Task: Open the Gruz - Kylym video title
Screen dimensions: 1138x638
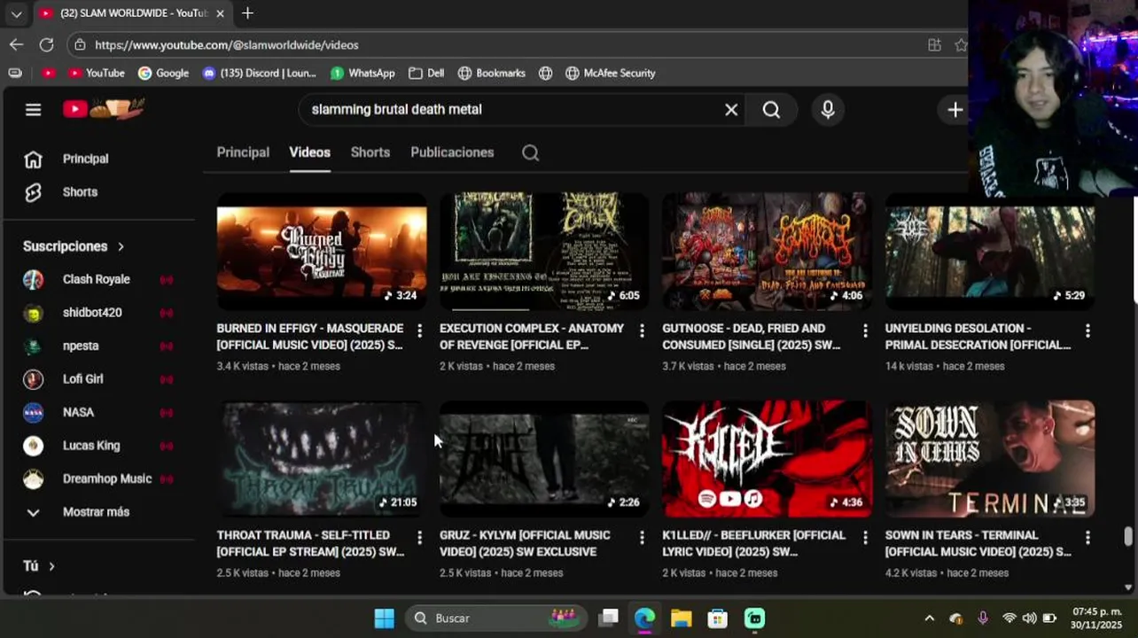Action: point(525,543)
